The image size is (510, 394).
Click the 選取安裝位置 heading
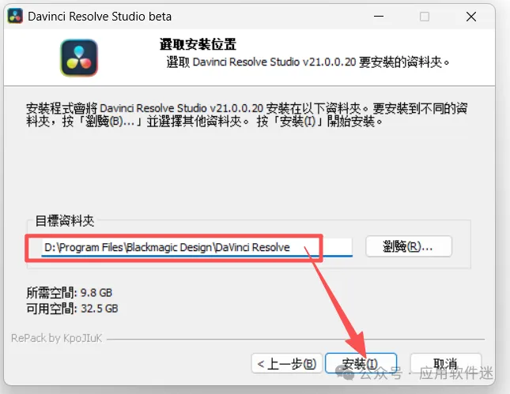(x=198, y=44)
